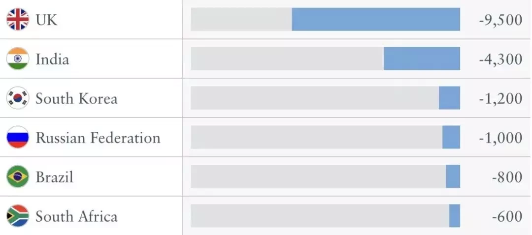Click the -9,500 value
The image size is (532, 235).
click(x=501, y=20)
